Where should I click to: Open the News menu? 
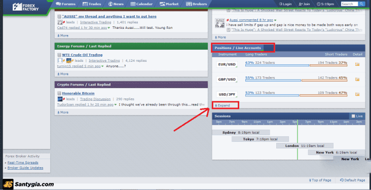pyautogui.click(x=116, y=4)
